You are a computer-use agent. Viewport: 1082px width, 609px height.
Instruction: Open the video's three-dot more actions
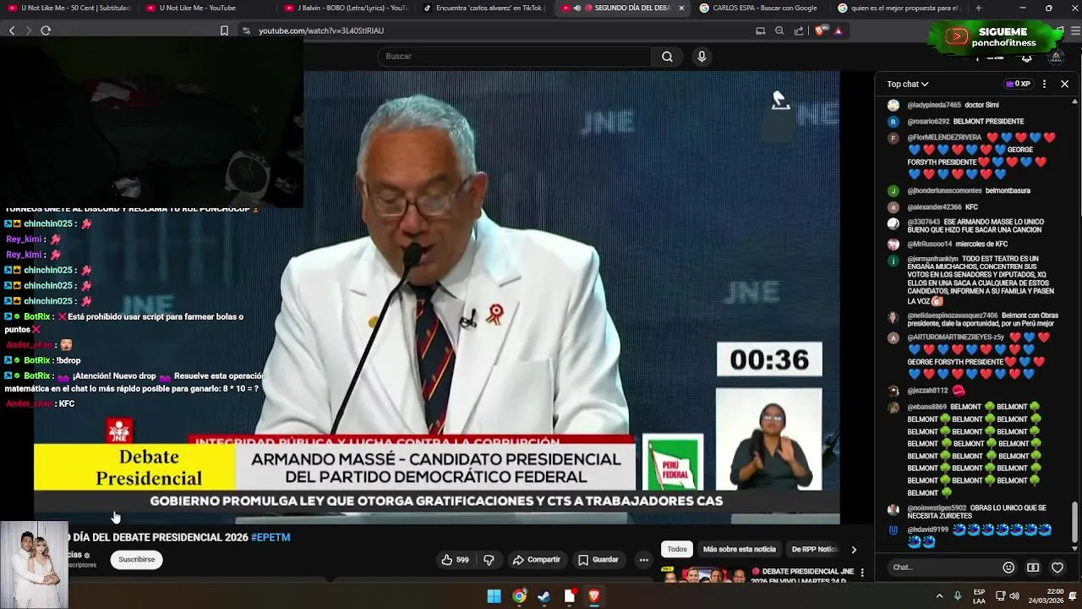pyautogui.click(x=643, y=559)
